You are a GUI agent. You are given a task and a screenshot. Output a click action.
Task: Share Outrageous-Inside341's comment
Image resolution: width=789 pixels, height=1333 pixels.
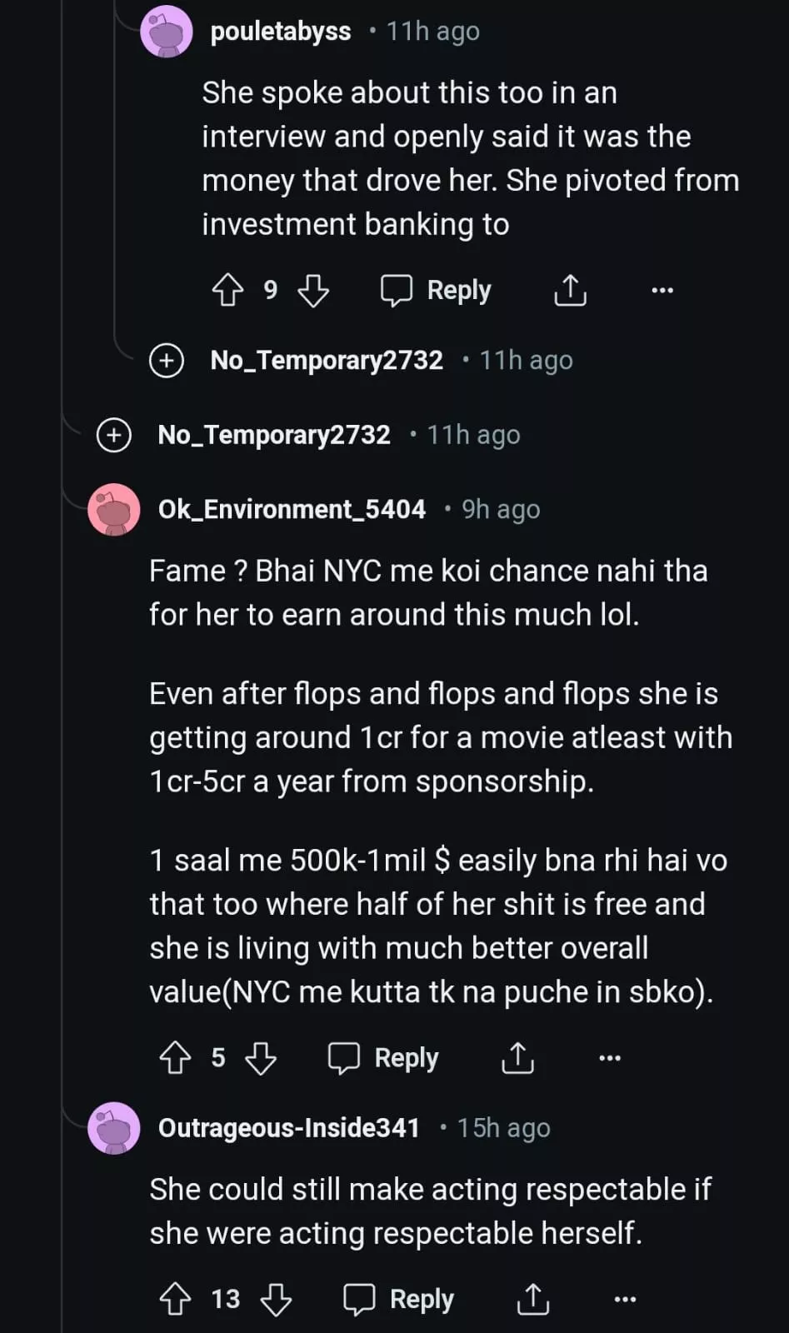532,1299
